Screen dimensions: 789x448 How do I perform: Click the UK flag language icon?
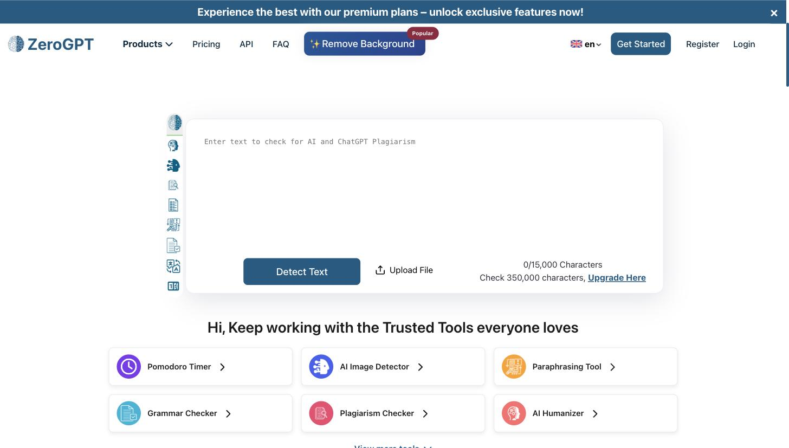coord(576,44)
